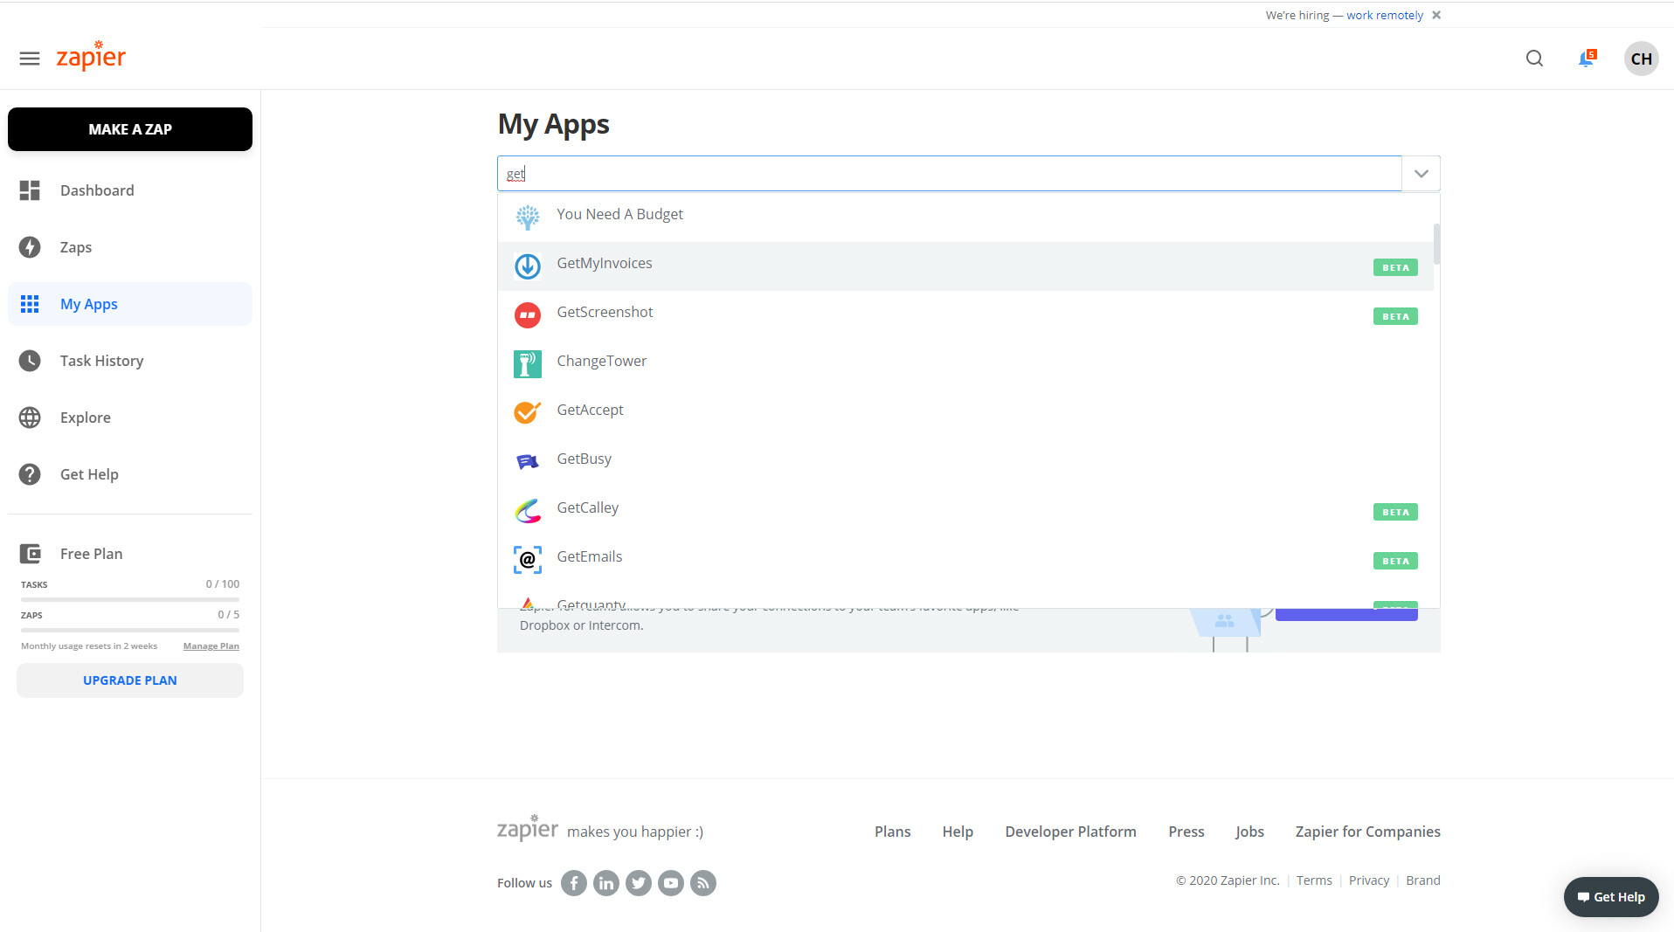
Task: Select ChangeTower from the list
Action: 965,363
